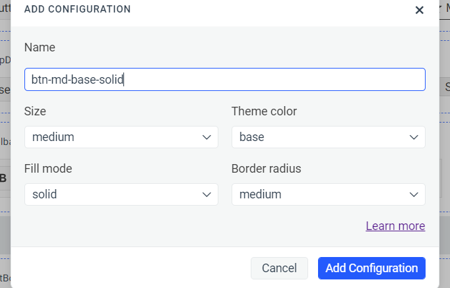
Task: Click the bold B icon behind dialog
Action: pyautogui.click(x=3, y=178)
